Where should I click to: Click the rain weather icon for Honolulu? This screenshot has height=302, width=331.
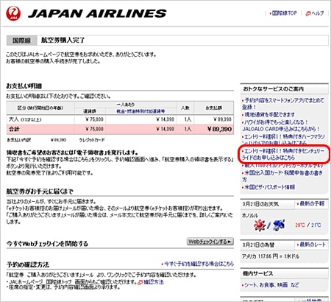[x=279, y=225]
